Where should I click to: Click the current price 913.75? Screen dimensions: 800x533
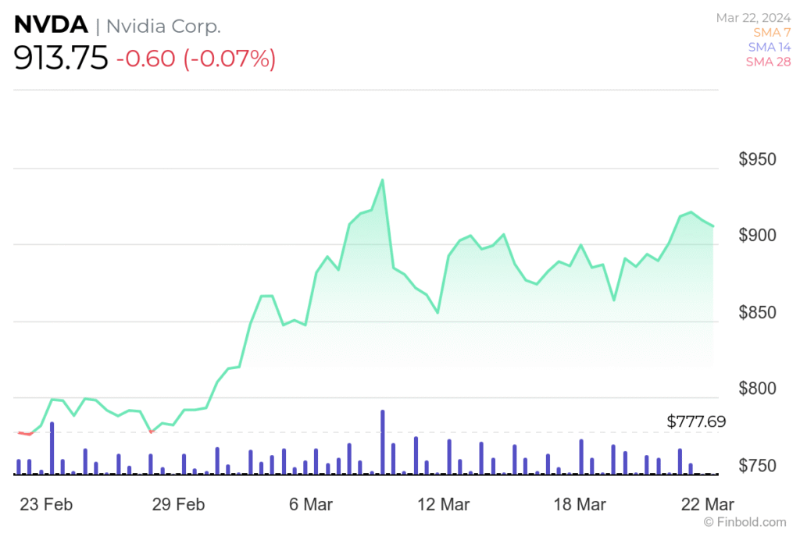tap(61, 59)
